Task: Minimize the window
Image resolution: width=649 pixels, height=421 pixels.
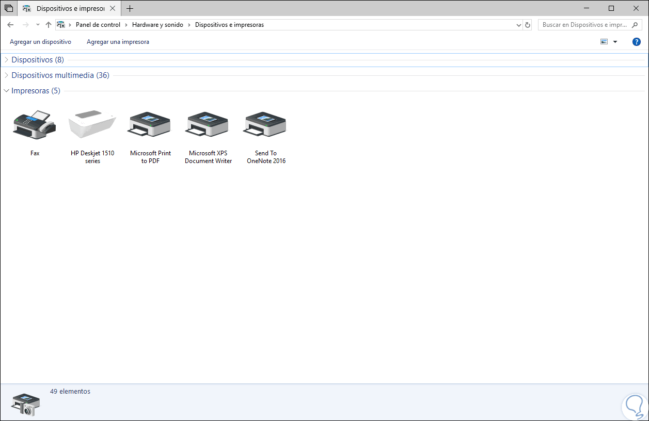Action: click(x=588, y=8)
